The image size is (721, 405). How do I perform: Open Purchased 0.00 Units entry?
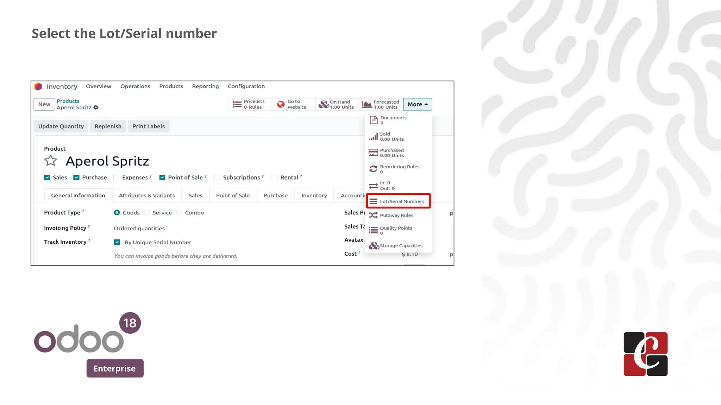pyautogui.click(x=398, y=153)
